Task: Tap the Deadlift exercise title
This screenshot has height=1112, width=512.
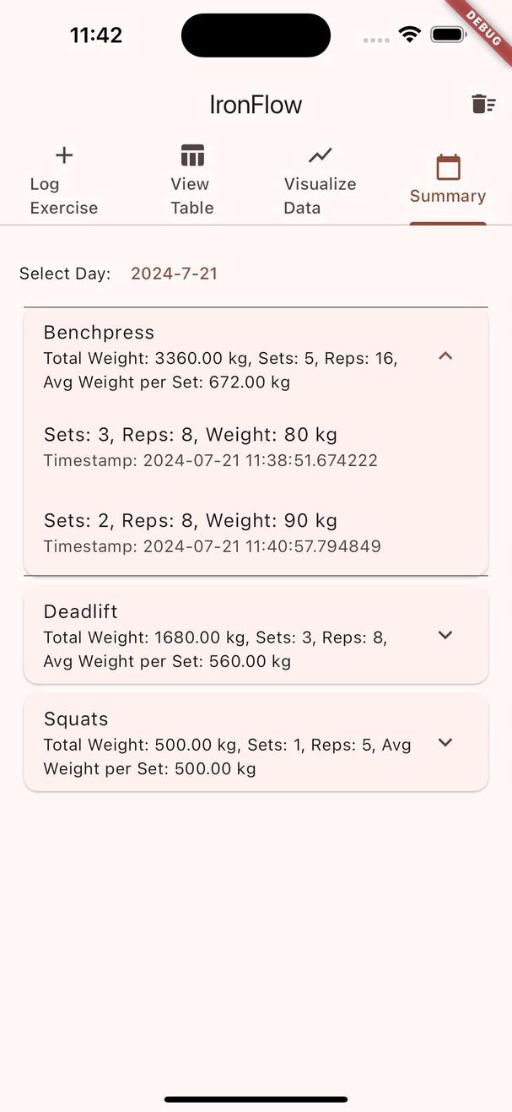Action: 81,611
